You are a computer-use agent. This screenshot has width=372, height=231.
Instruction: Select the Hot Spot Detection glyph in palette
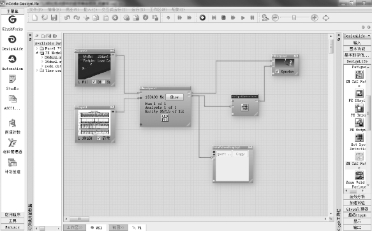[359, 137]
